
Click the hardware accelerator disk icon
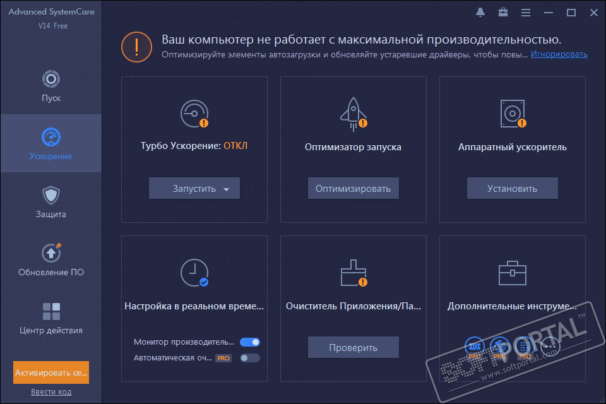[513, 114]
